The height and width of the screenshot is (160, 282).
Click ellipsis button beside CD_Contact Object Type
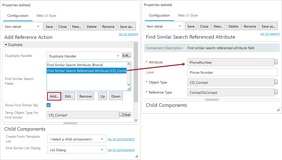click(x=276, y=82)
